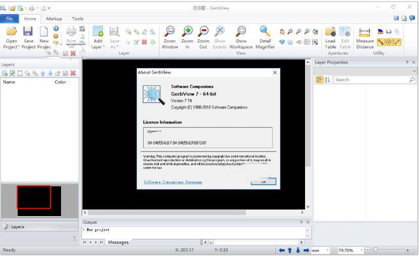This screenshot has width=419, height=256.
Task: Uncheck all layers with empty box icon
Action: pyautogui.click(x=20, y=73)
